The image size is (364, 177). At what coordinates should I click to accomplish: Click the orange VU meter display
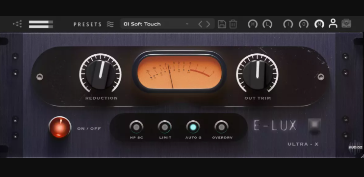click(x=179, y=72)
